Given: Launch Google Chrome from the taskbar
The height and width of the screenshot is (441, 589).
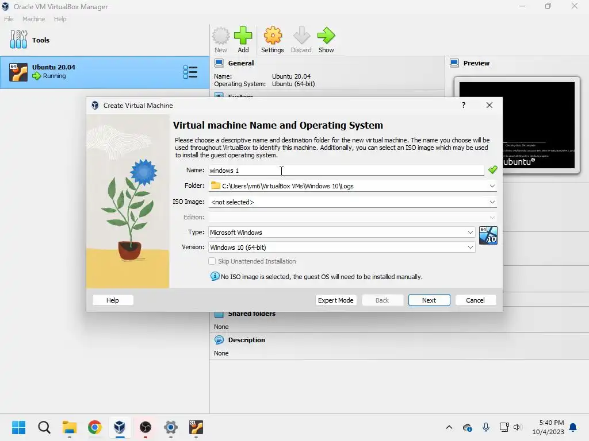Looking at the screenshot, I should point(95,427).
